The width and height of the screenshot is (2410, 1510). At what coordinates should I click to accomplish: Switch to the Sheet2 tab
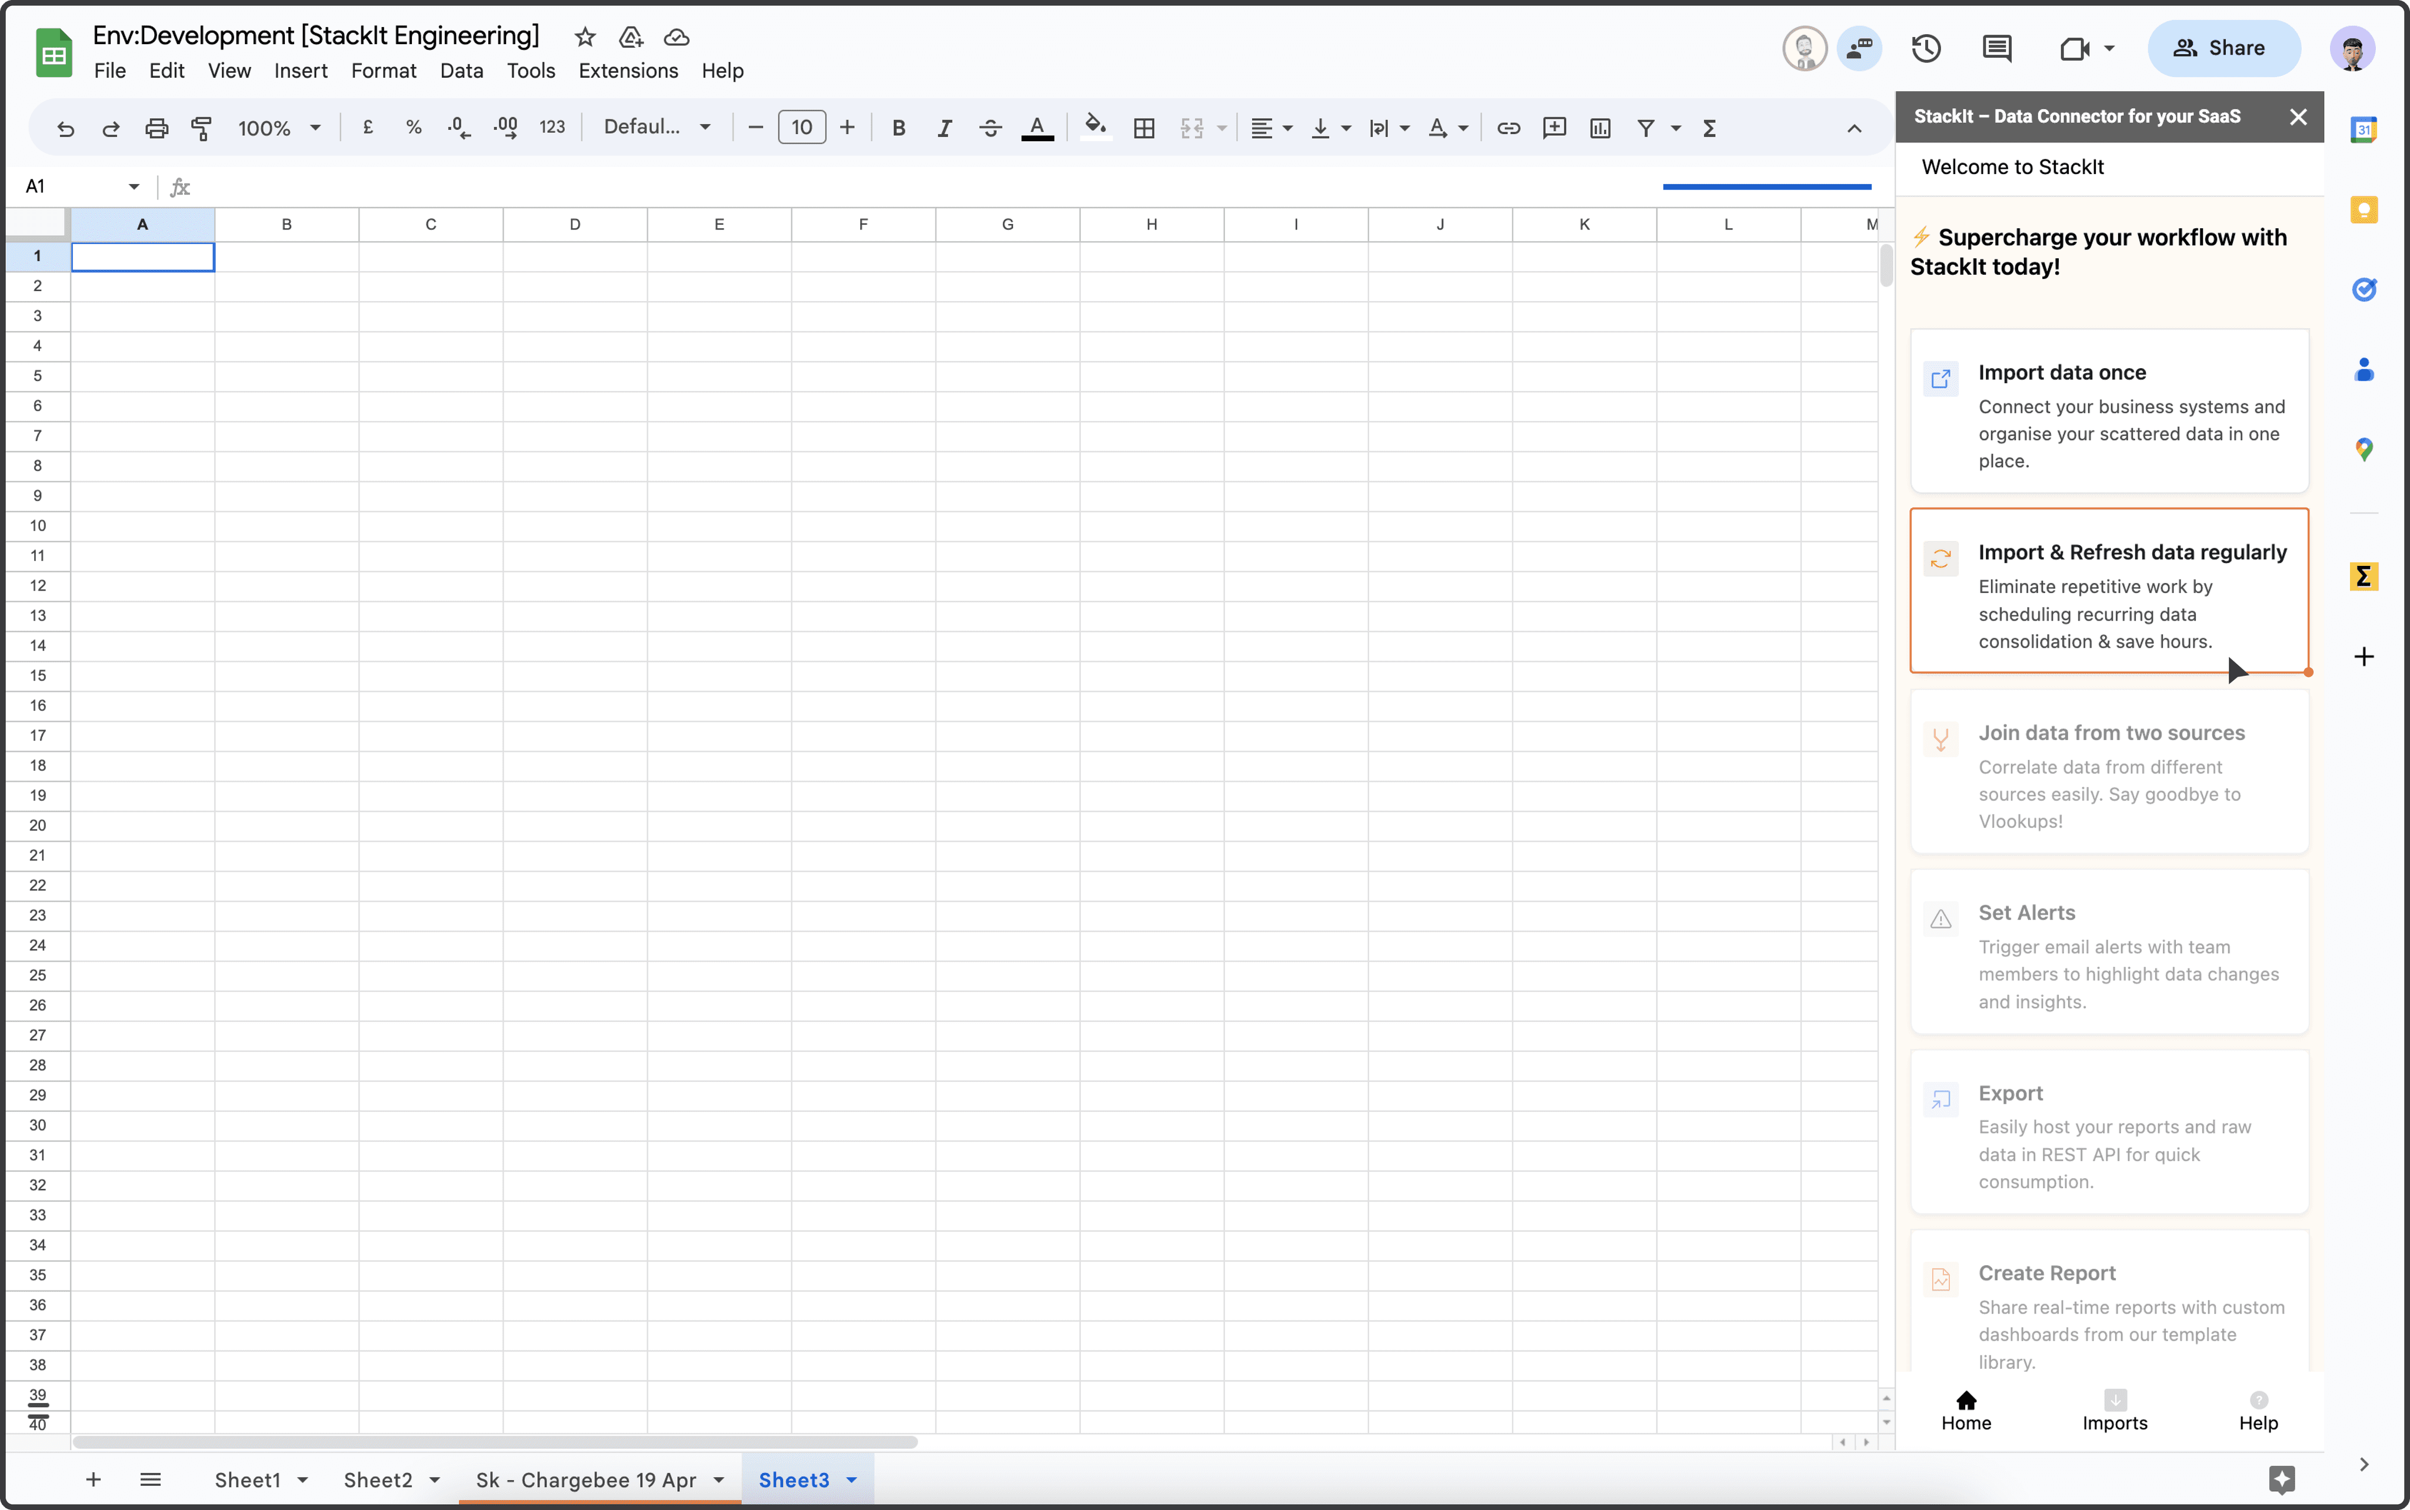coord(378,1480)
